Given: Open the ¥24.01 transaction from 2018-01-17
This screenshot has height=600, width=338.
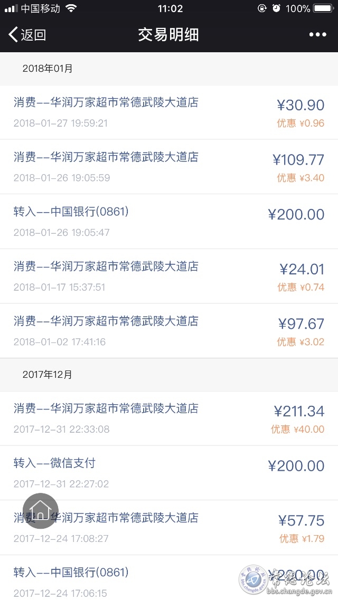Looking at the screenshot, I should pos(169,277).
